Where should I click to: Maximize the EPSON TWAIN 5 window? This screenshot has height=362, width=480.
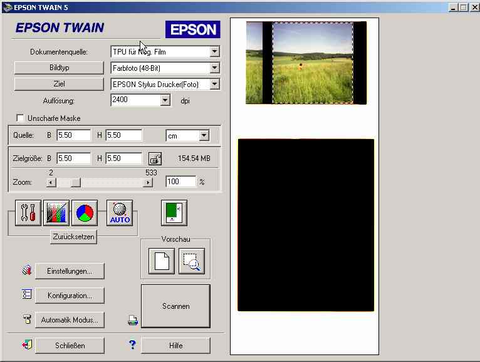pos(464,8)
